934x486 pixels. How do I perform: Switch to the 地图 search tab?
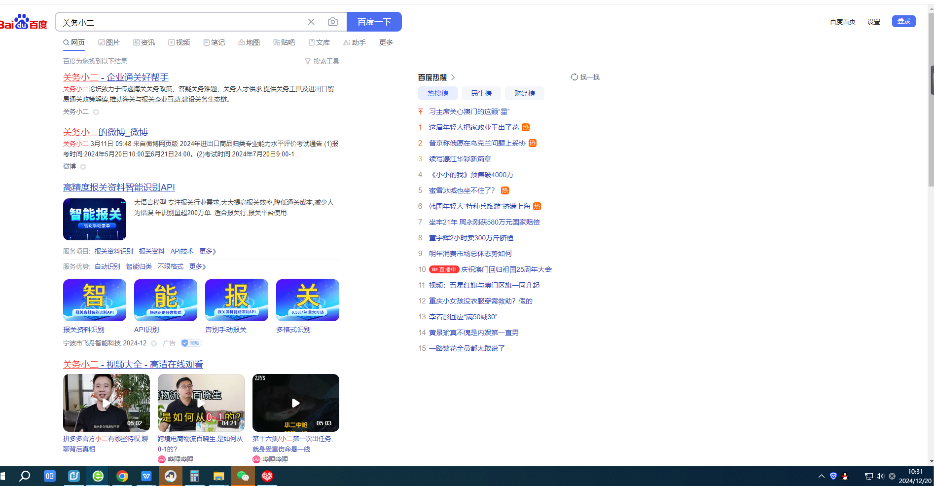tap(249, 42)
